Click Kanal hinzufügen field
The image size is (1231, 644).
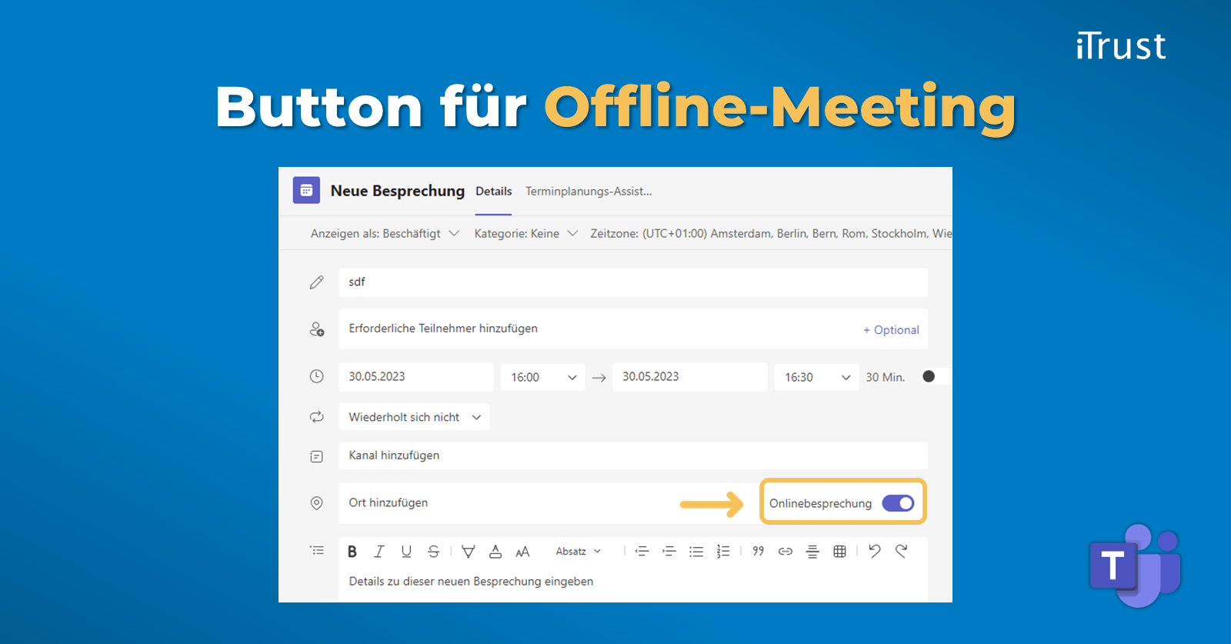click(x=633, y=455)
